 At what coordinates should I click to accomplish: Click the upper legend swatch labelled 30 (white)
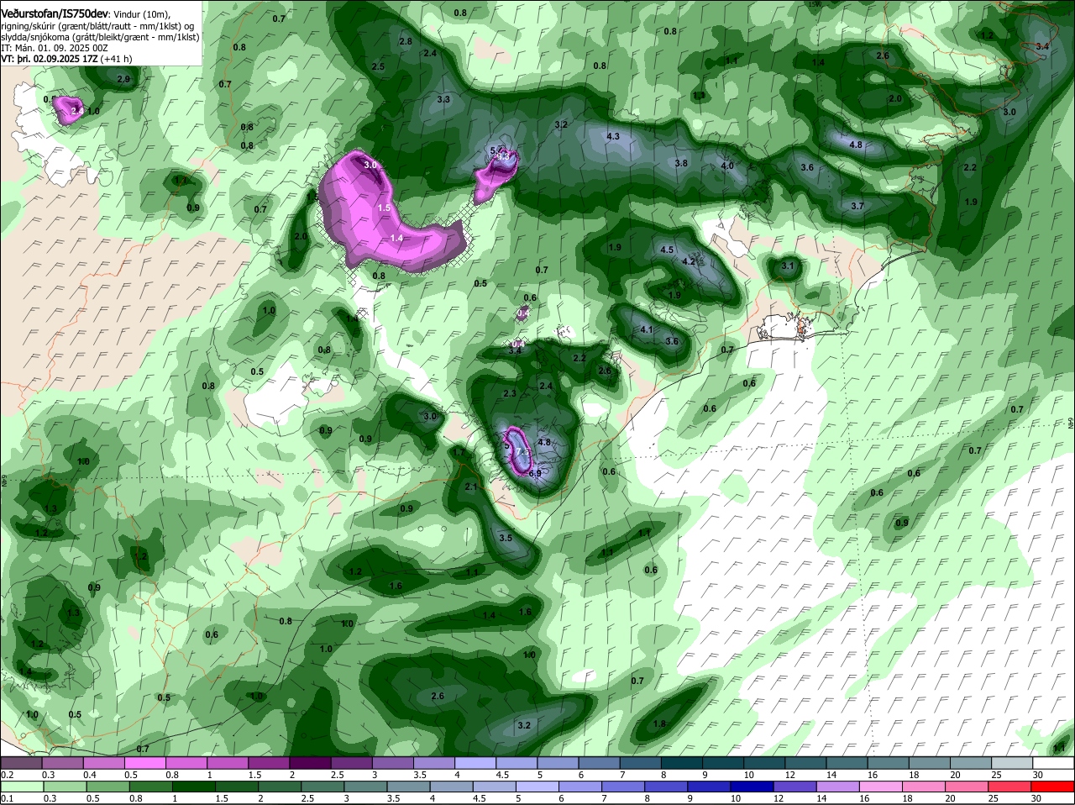1054,763
